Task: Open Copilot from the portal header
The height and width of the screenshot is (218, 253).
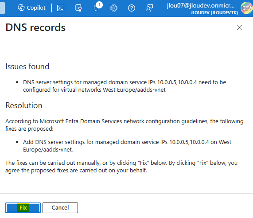Action: tap(31, 8)
